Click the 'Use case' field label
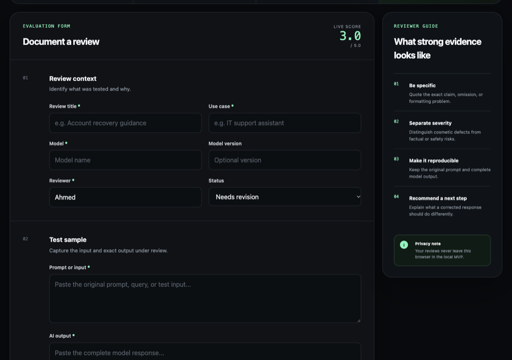Image resolution: width=512 pixels, height=360 pixels. click(x=219, y=106)
